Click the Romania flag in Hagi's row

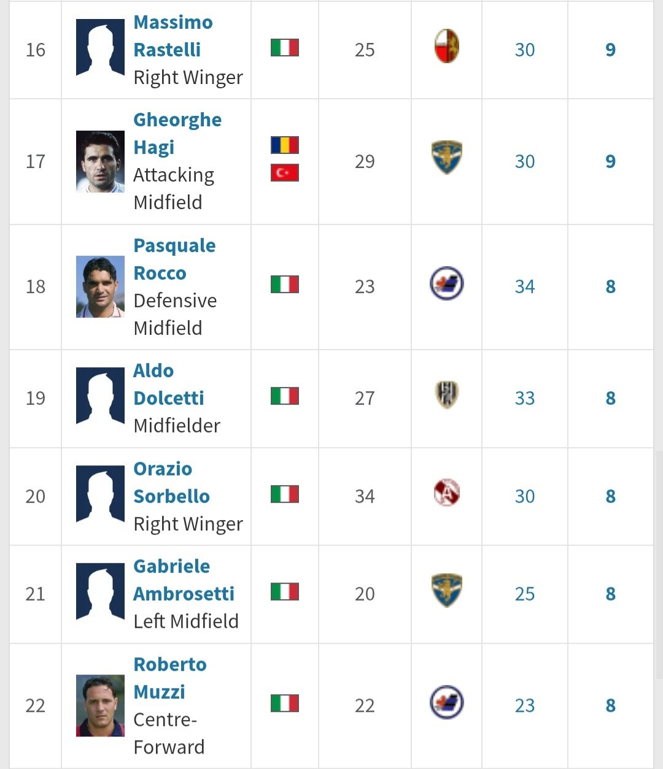click(x=284, y=145)
